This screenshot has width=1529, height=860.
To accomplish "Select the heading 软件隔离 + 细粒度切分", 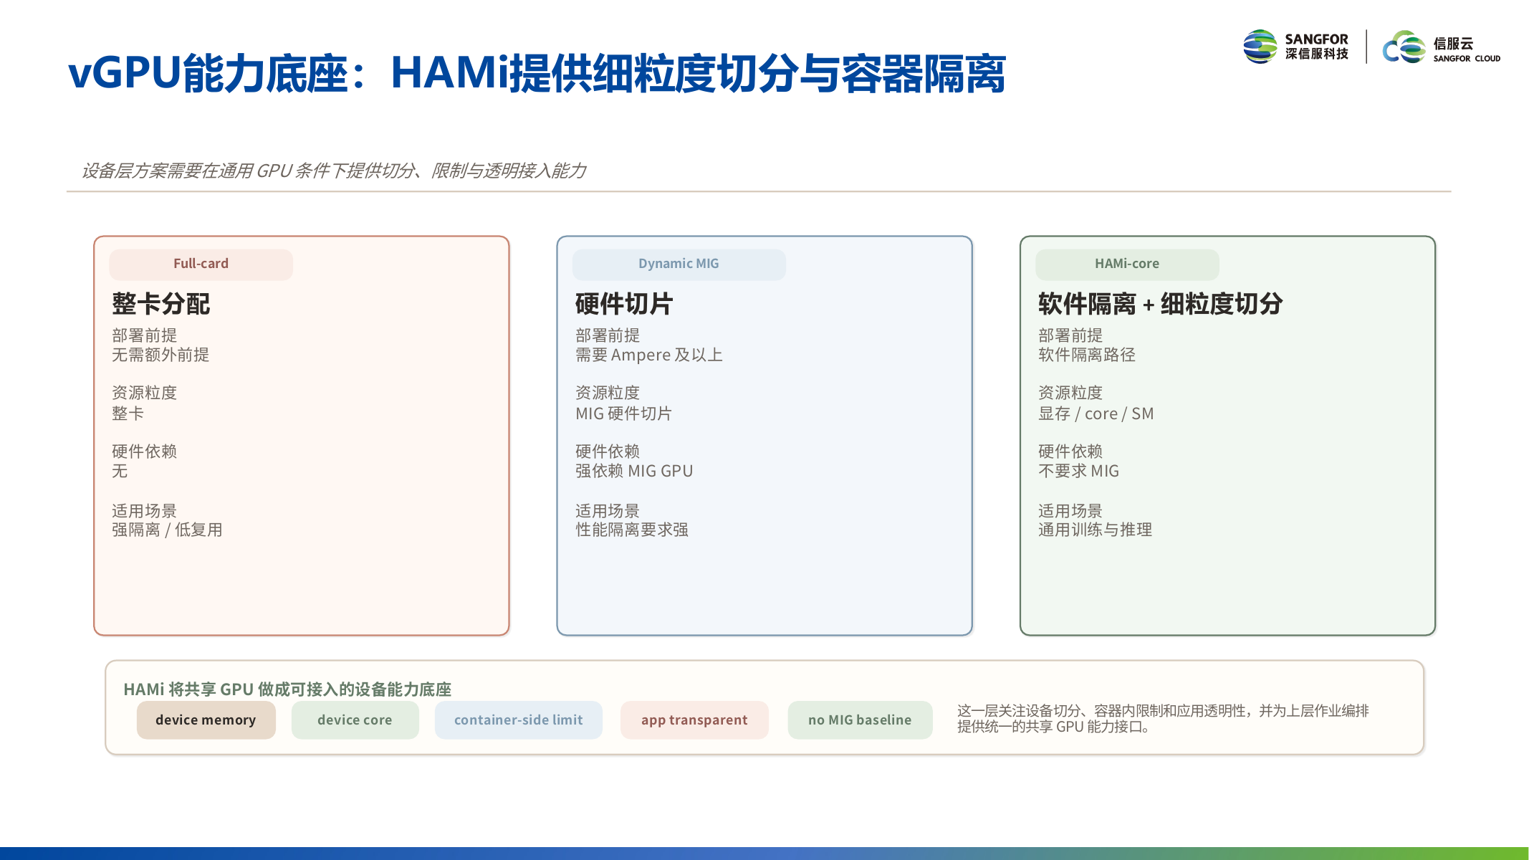I will coord(1161,304).
